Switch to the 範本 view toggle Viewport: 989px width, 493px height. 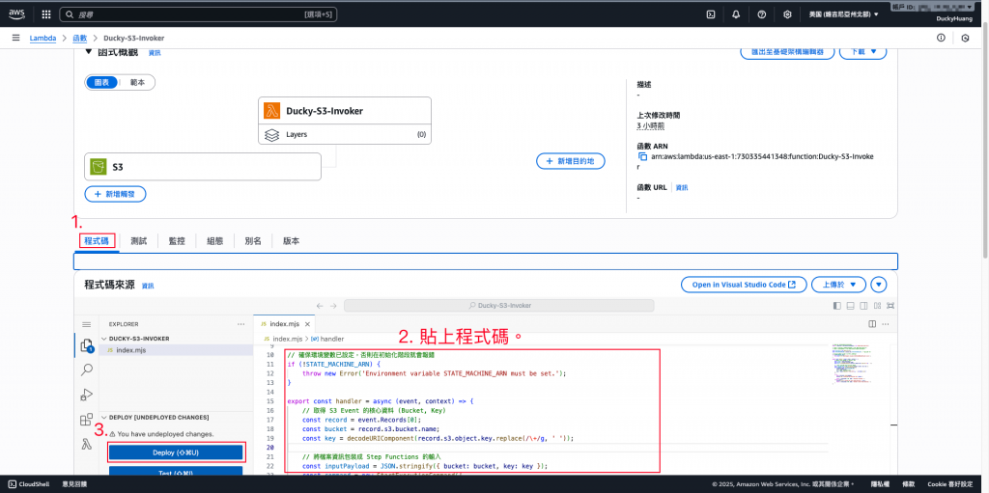click(137, 83)
